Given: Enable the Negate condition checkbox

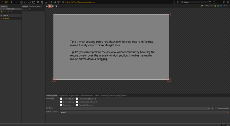Looking at the screenshot, I should (216, 108).
